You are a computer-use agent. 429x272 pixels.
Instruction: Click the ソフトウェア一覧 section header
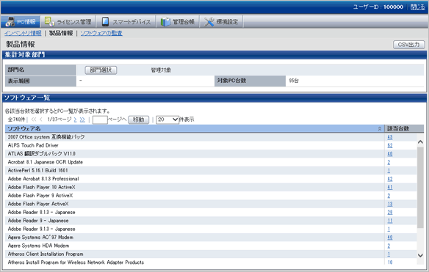214,98
